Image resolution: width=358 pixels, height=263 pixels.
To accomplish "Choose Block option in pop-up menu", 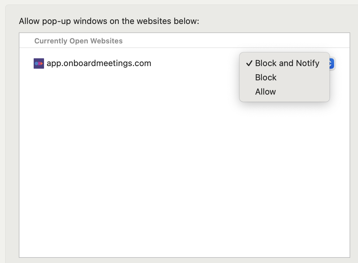I will point(266,77).
